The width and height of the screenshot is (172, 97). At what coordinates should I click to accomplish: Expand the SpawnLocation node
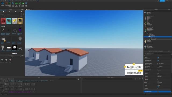pos(146,16)
